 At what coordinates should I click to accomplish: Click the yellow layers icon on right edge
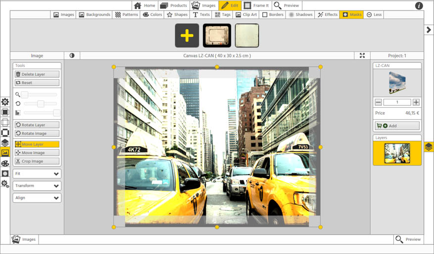429,147
